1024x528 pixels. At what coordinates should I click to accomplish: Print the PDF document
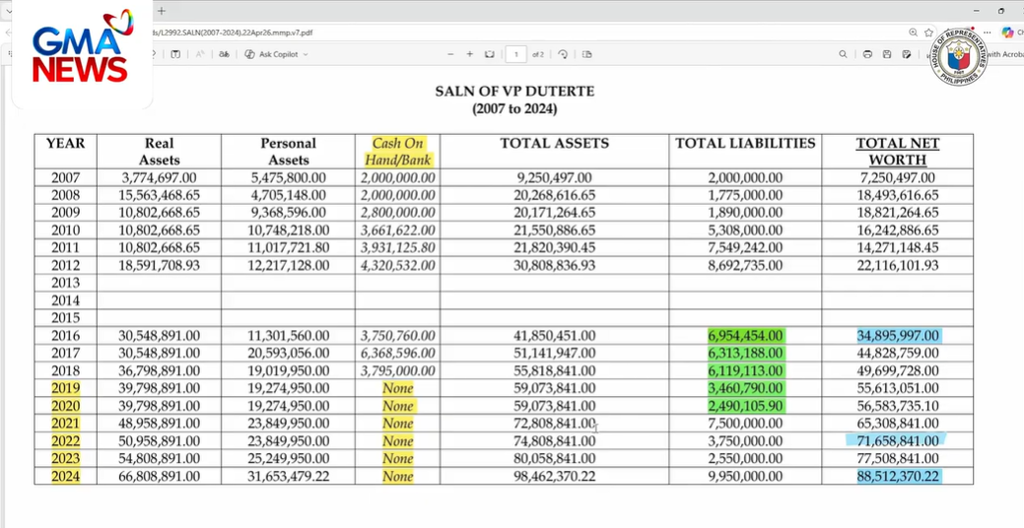(867, 54)
